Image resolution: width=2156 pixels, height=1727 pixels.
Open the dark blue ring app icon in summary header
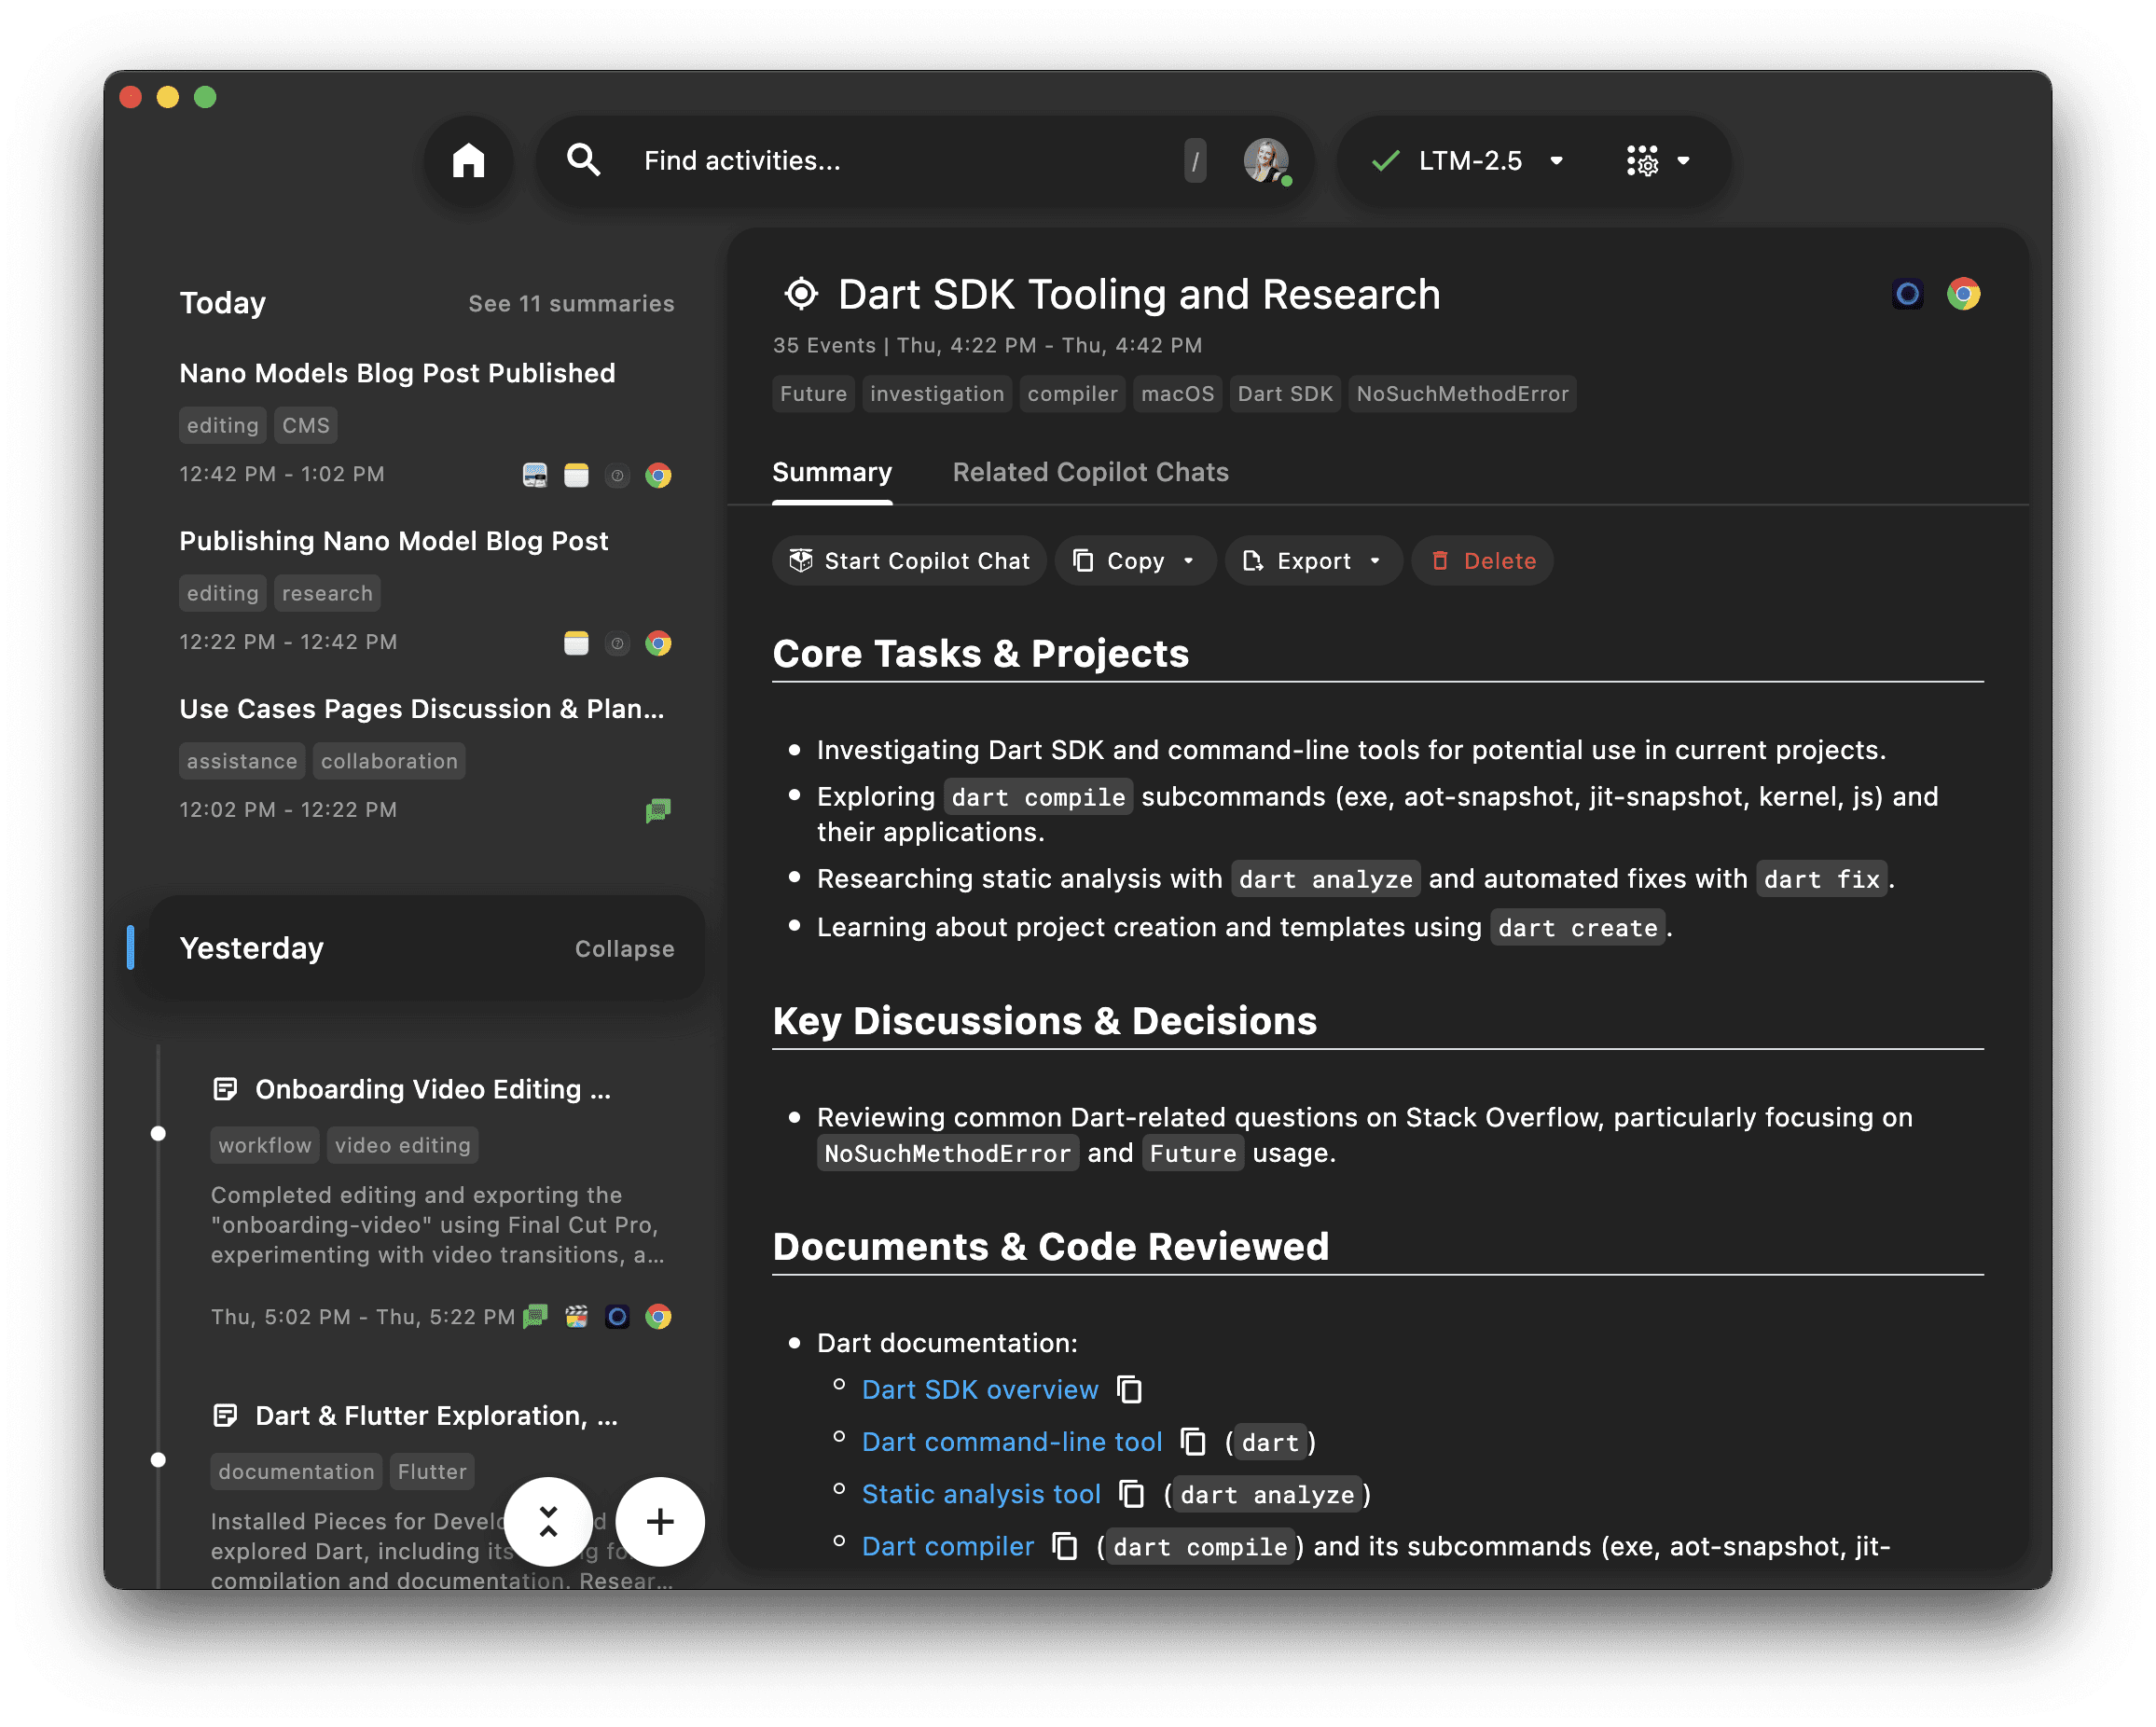click(1907, 294)
